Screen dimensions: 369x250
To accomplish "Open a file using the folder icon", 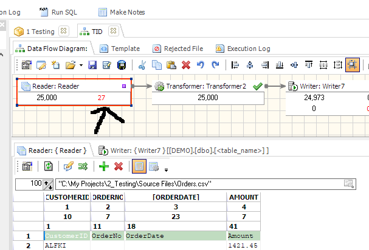I will [71, 65].
